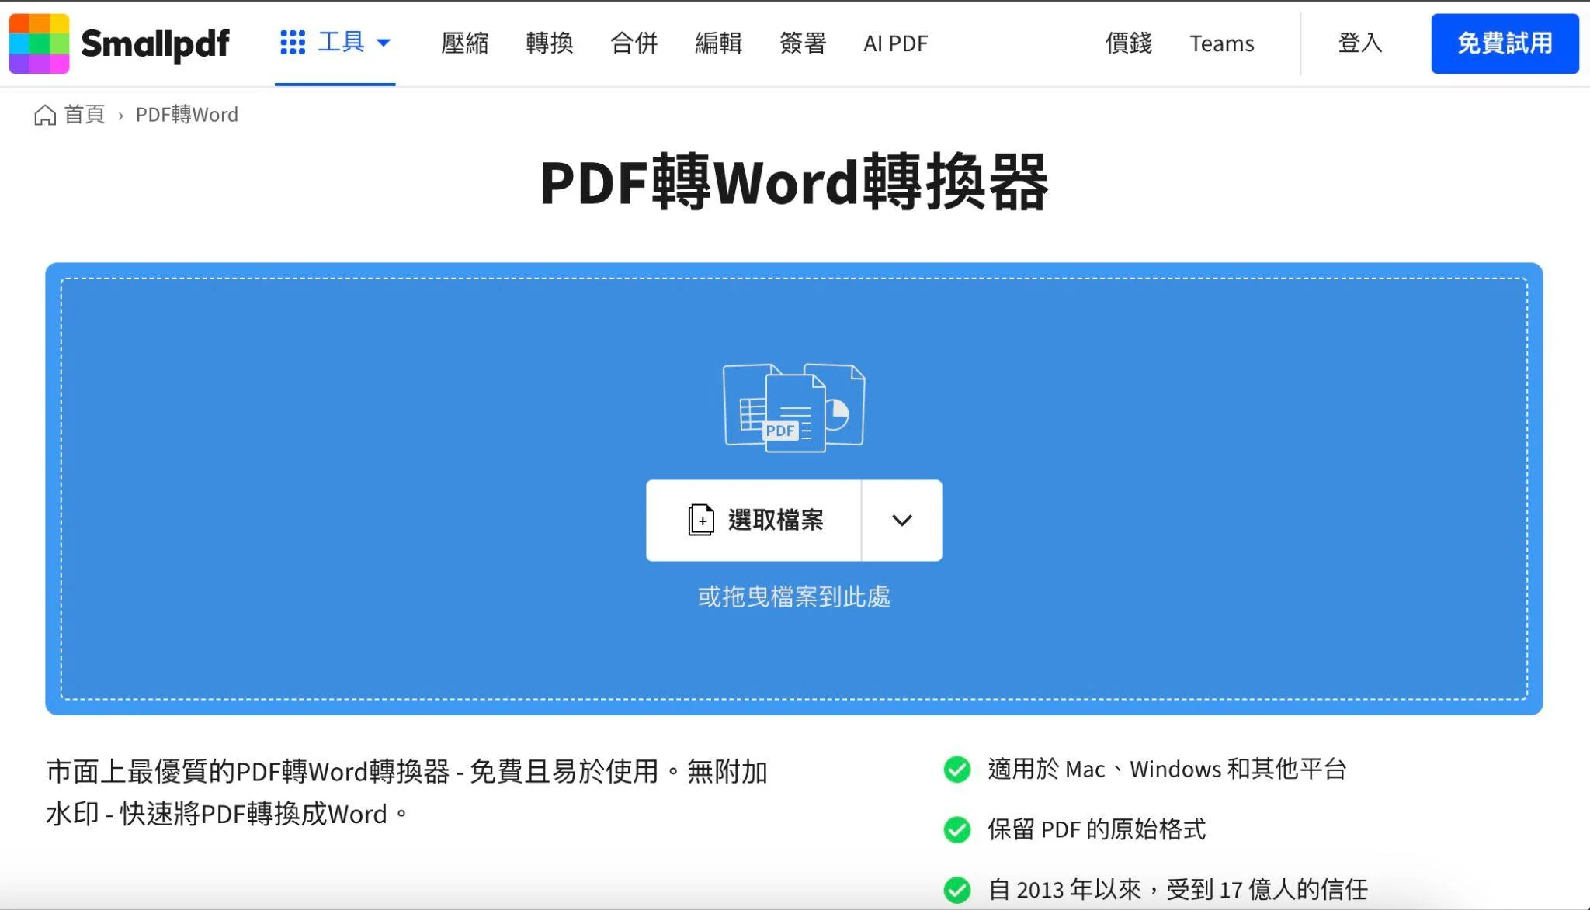This screenshot has width=1590, height=910.
Task: Click the 受到 17 億人的信任 text
Action: (1266, 890)
